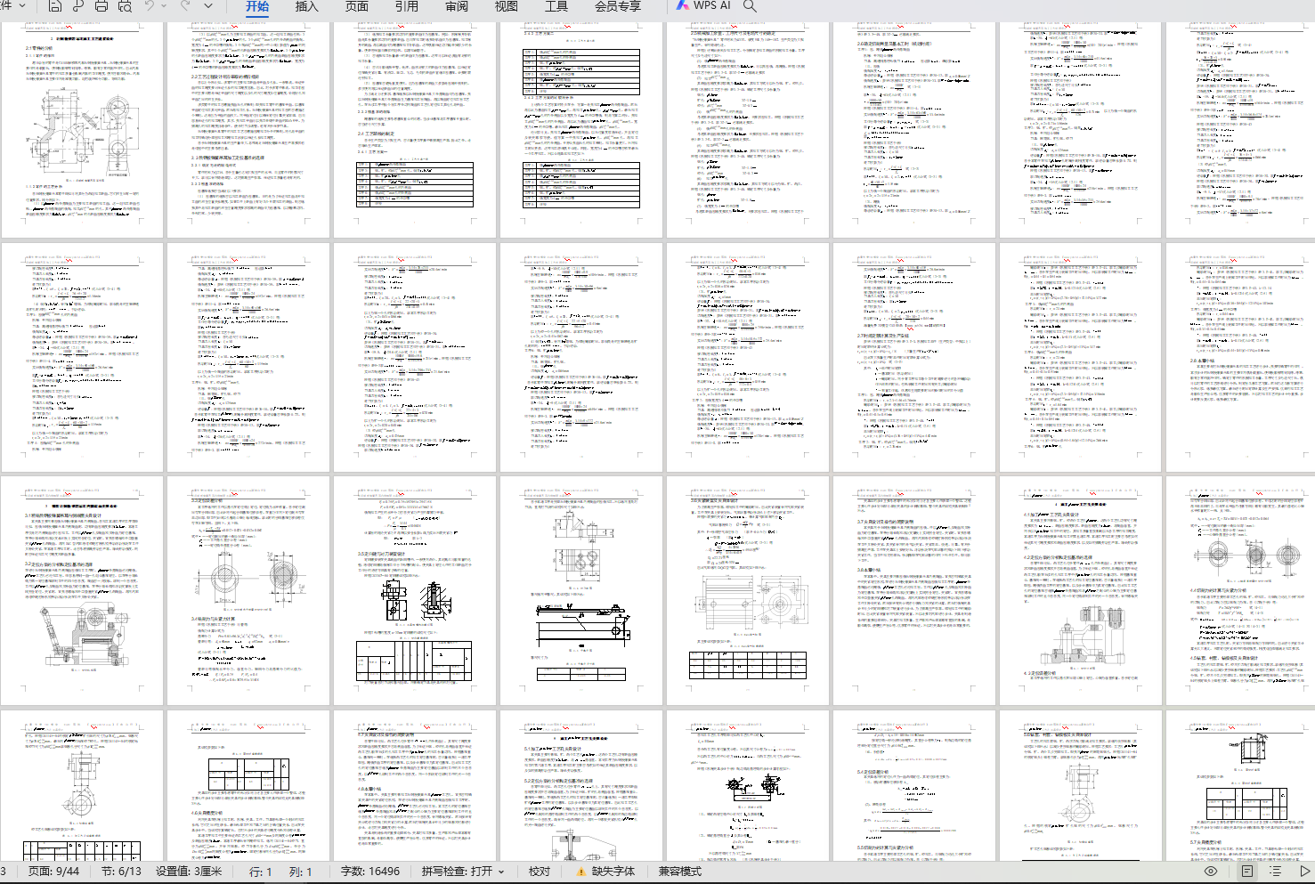The width and height of the screenshot is (1315, 884).
Task: Expand the undo history dropdown arrow
Action: [165, 6]
